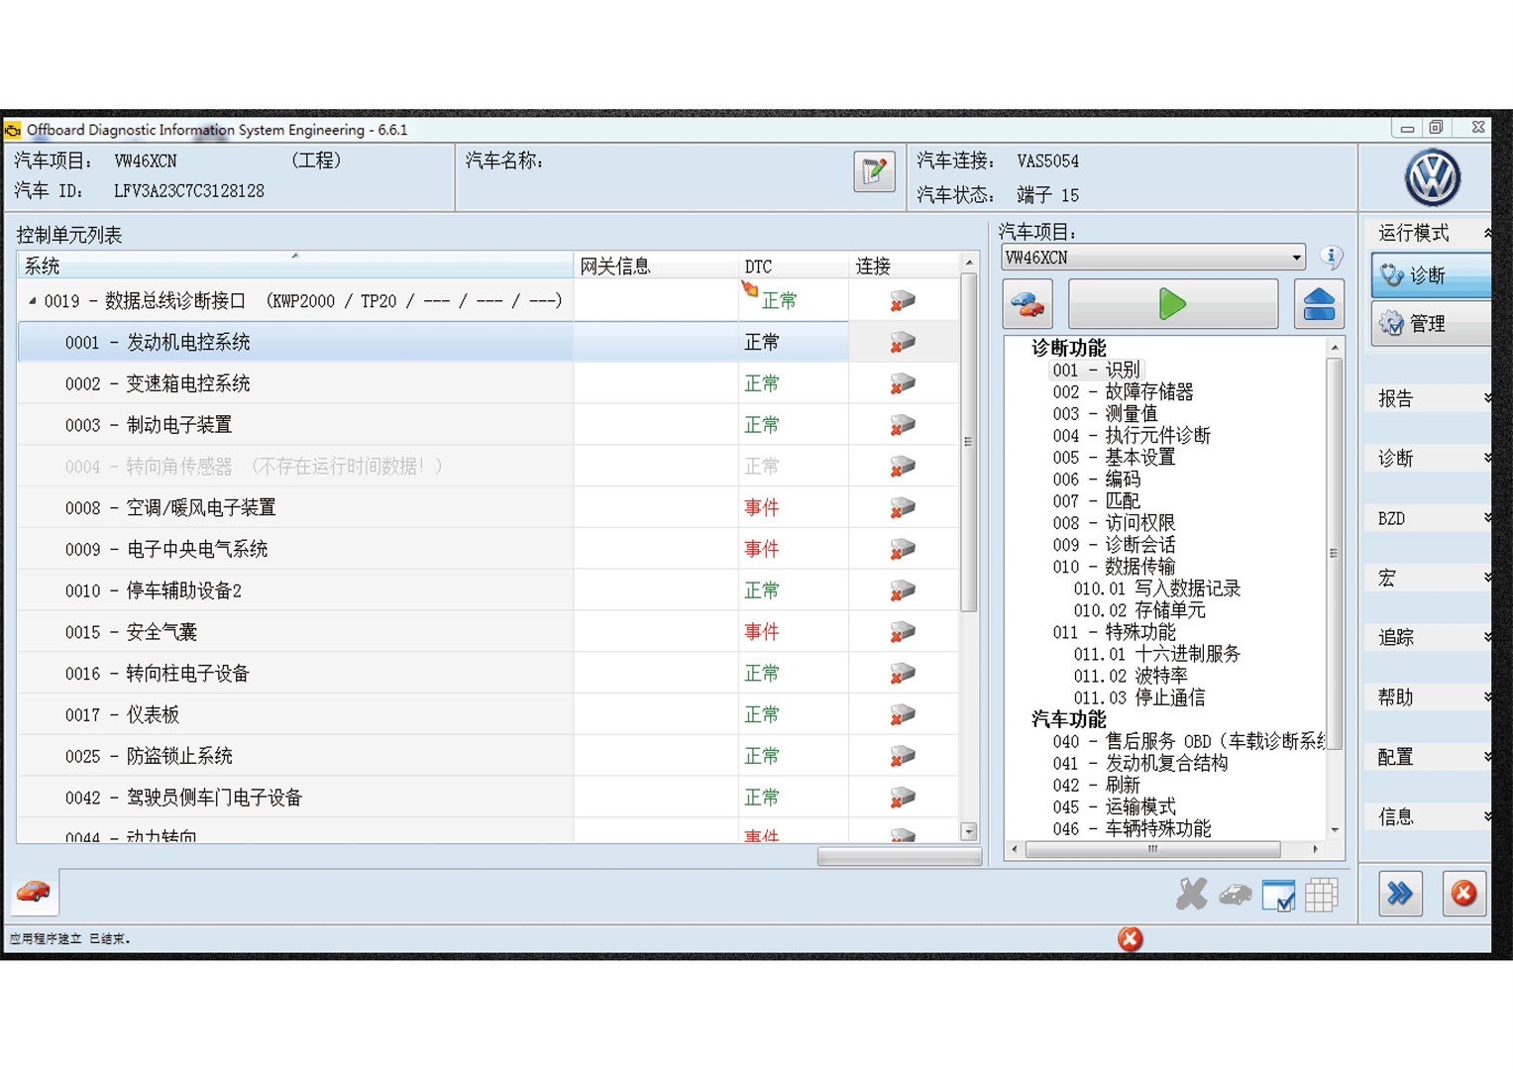Start the green play button

point(1173,304)
